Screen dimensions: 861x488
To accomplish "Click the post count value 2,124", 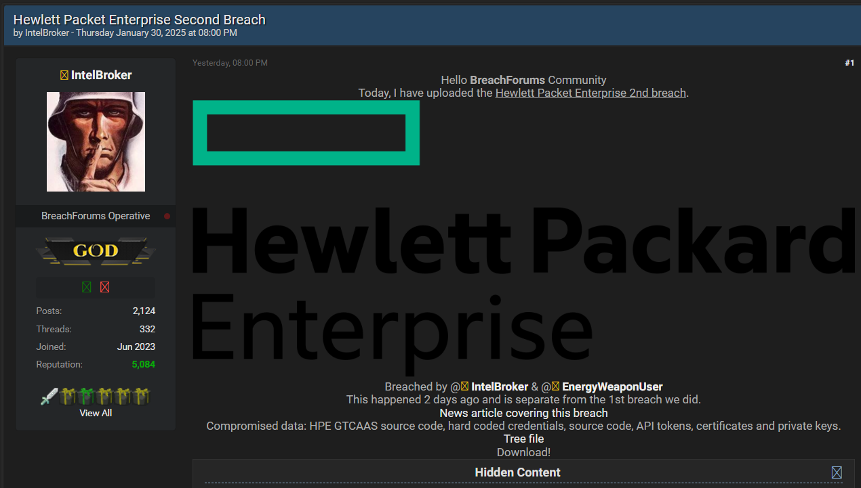I will (144, 311).
